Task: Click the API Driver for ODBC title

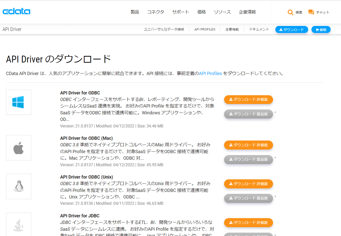Action: click(x=80, y=93)
